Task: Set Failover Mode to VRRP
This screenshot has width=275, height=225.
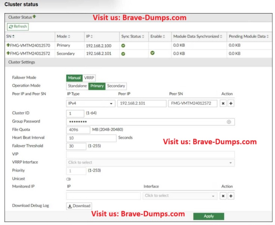Action: tap(89, 78)
